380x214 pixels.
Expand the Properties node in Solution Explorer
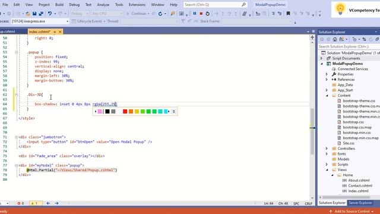(327, 74)
